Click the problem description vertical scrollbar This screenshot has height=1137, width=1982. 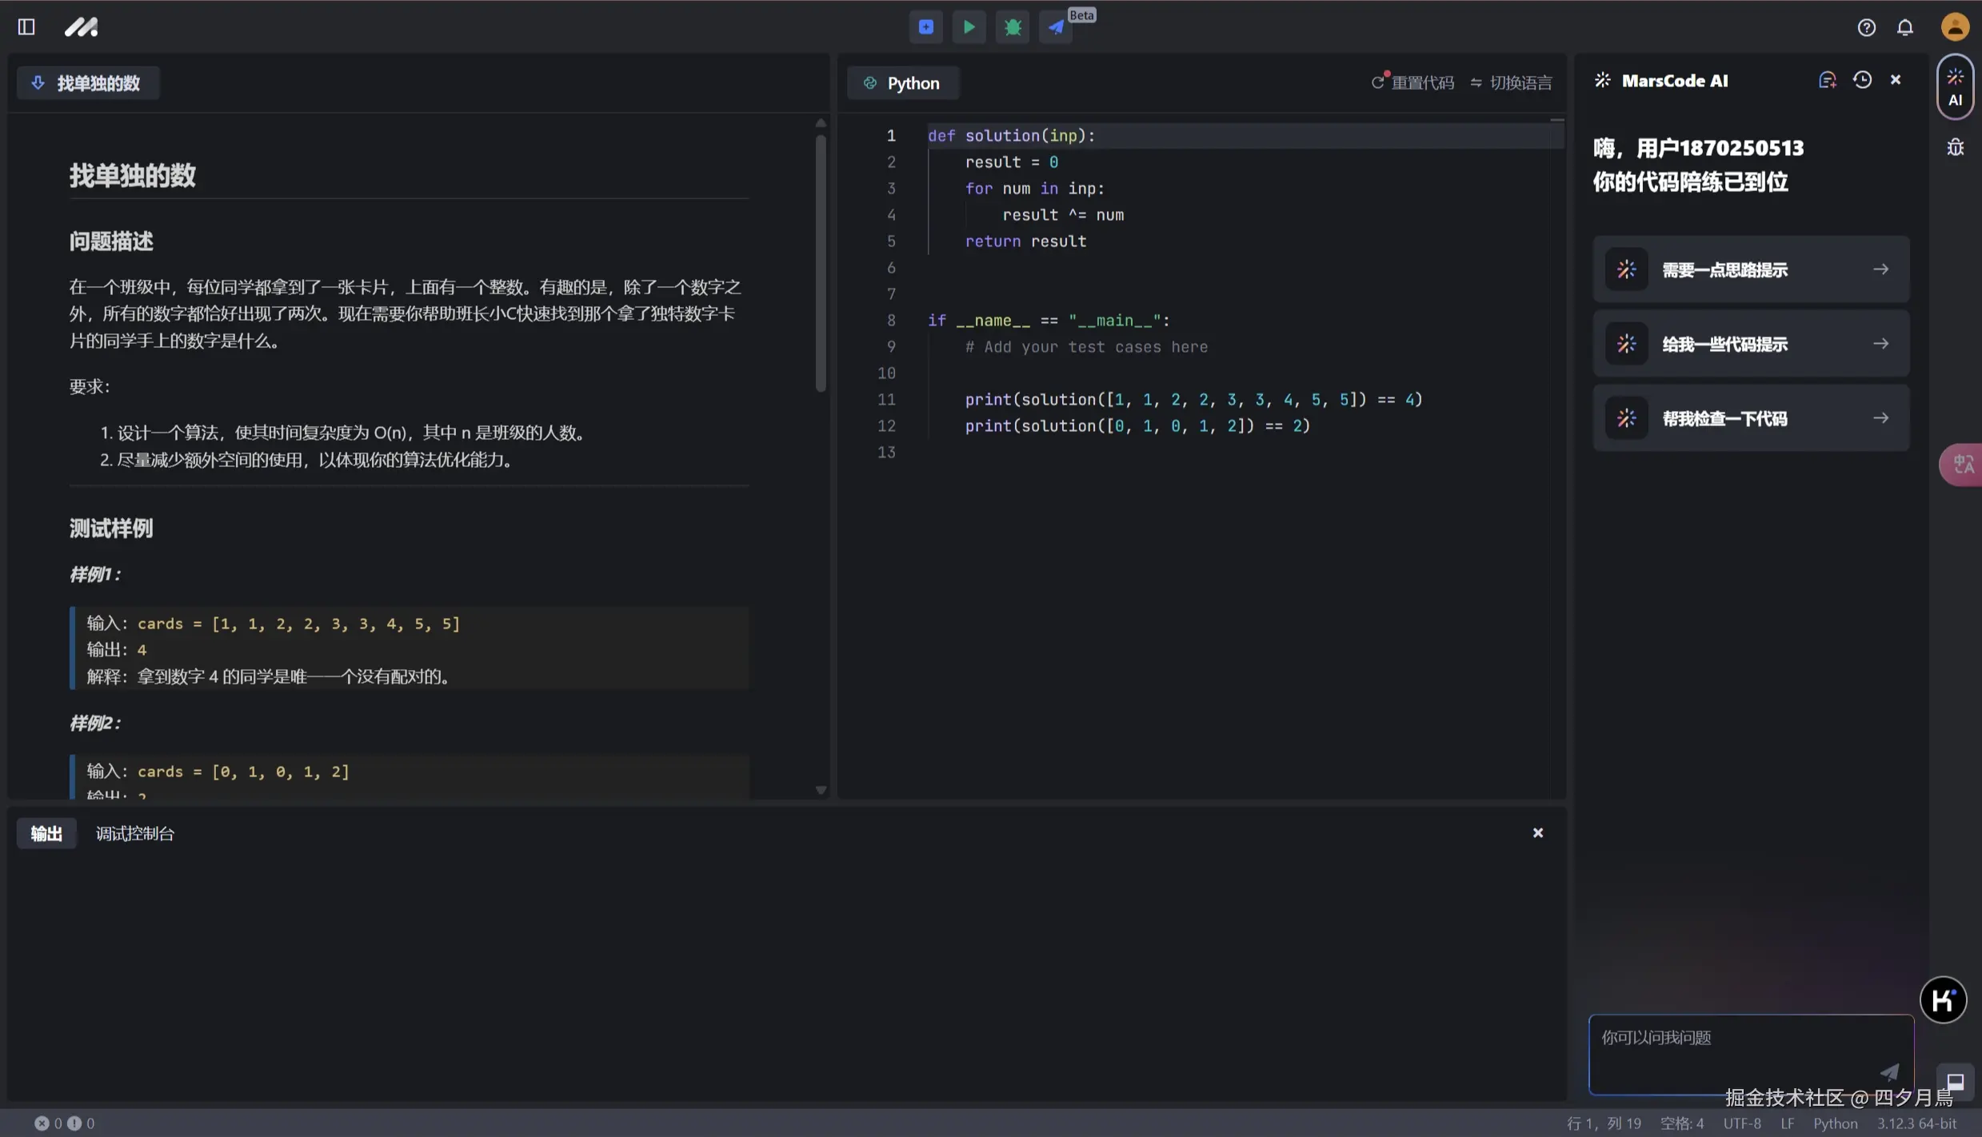coord(821,264)
